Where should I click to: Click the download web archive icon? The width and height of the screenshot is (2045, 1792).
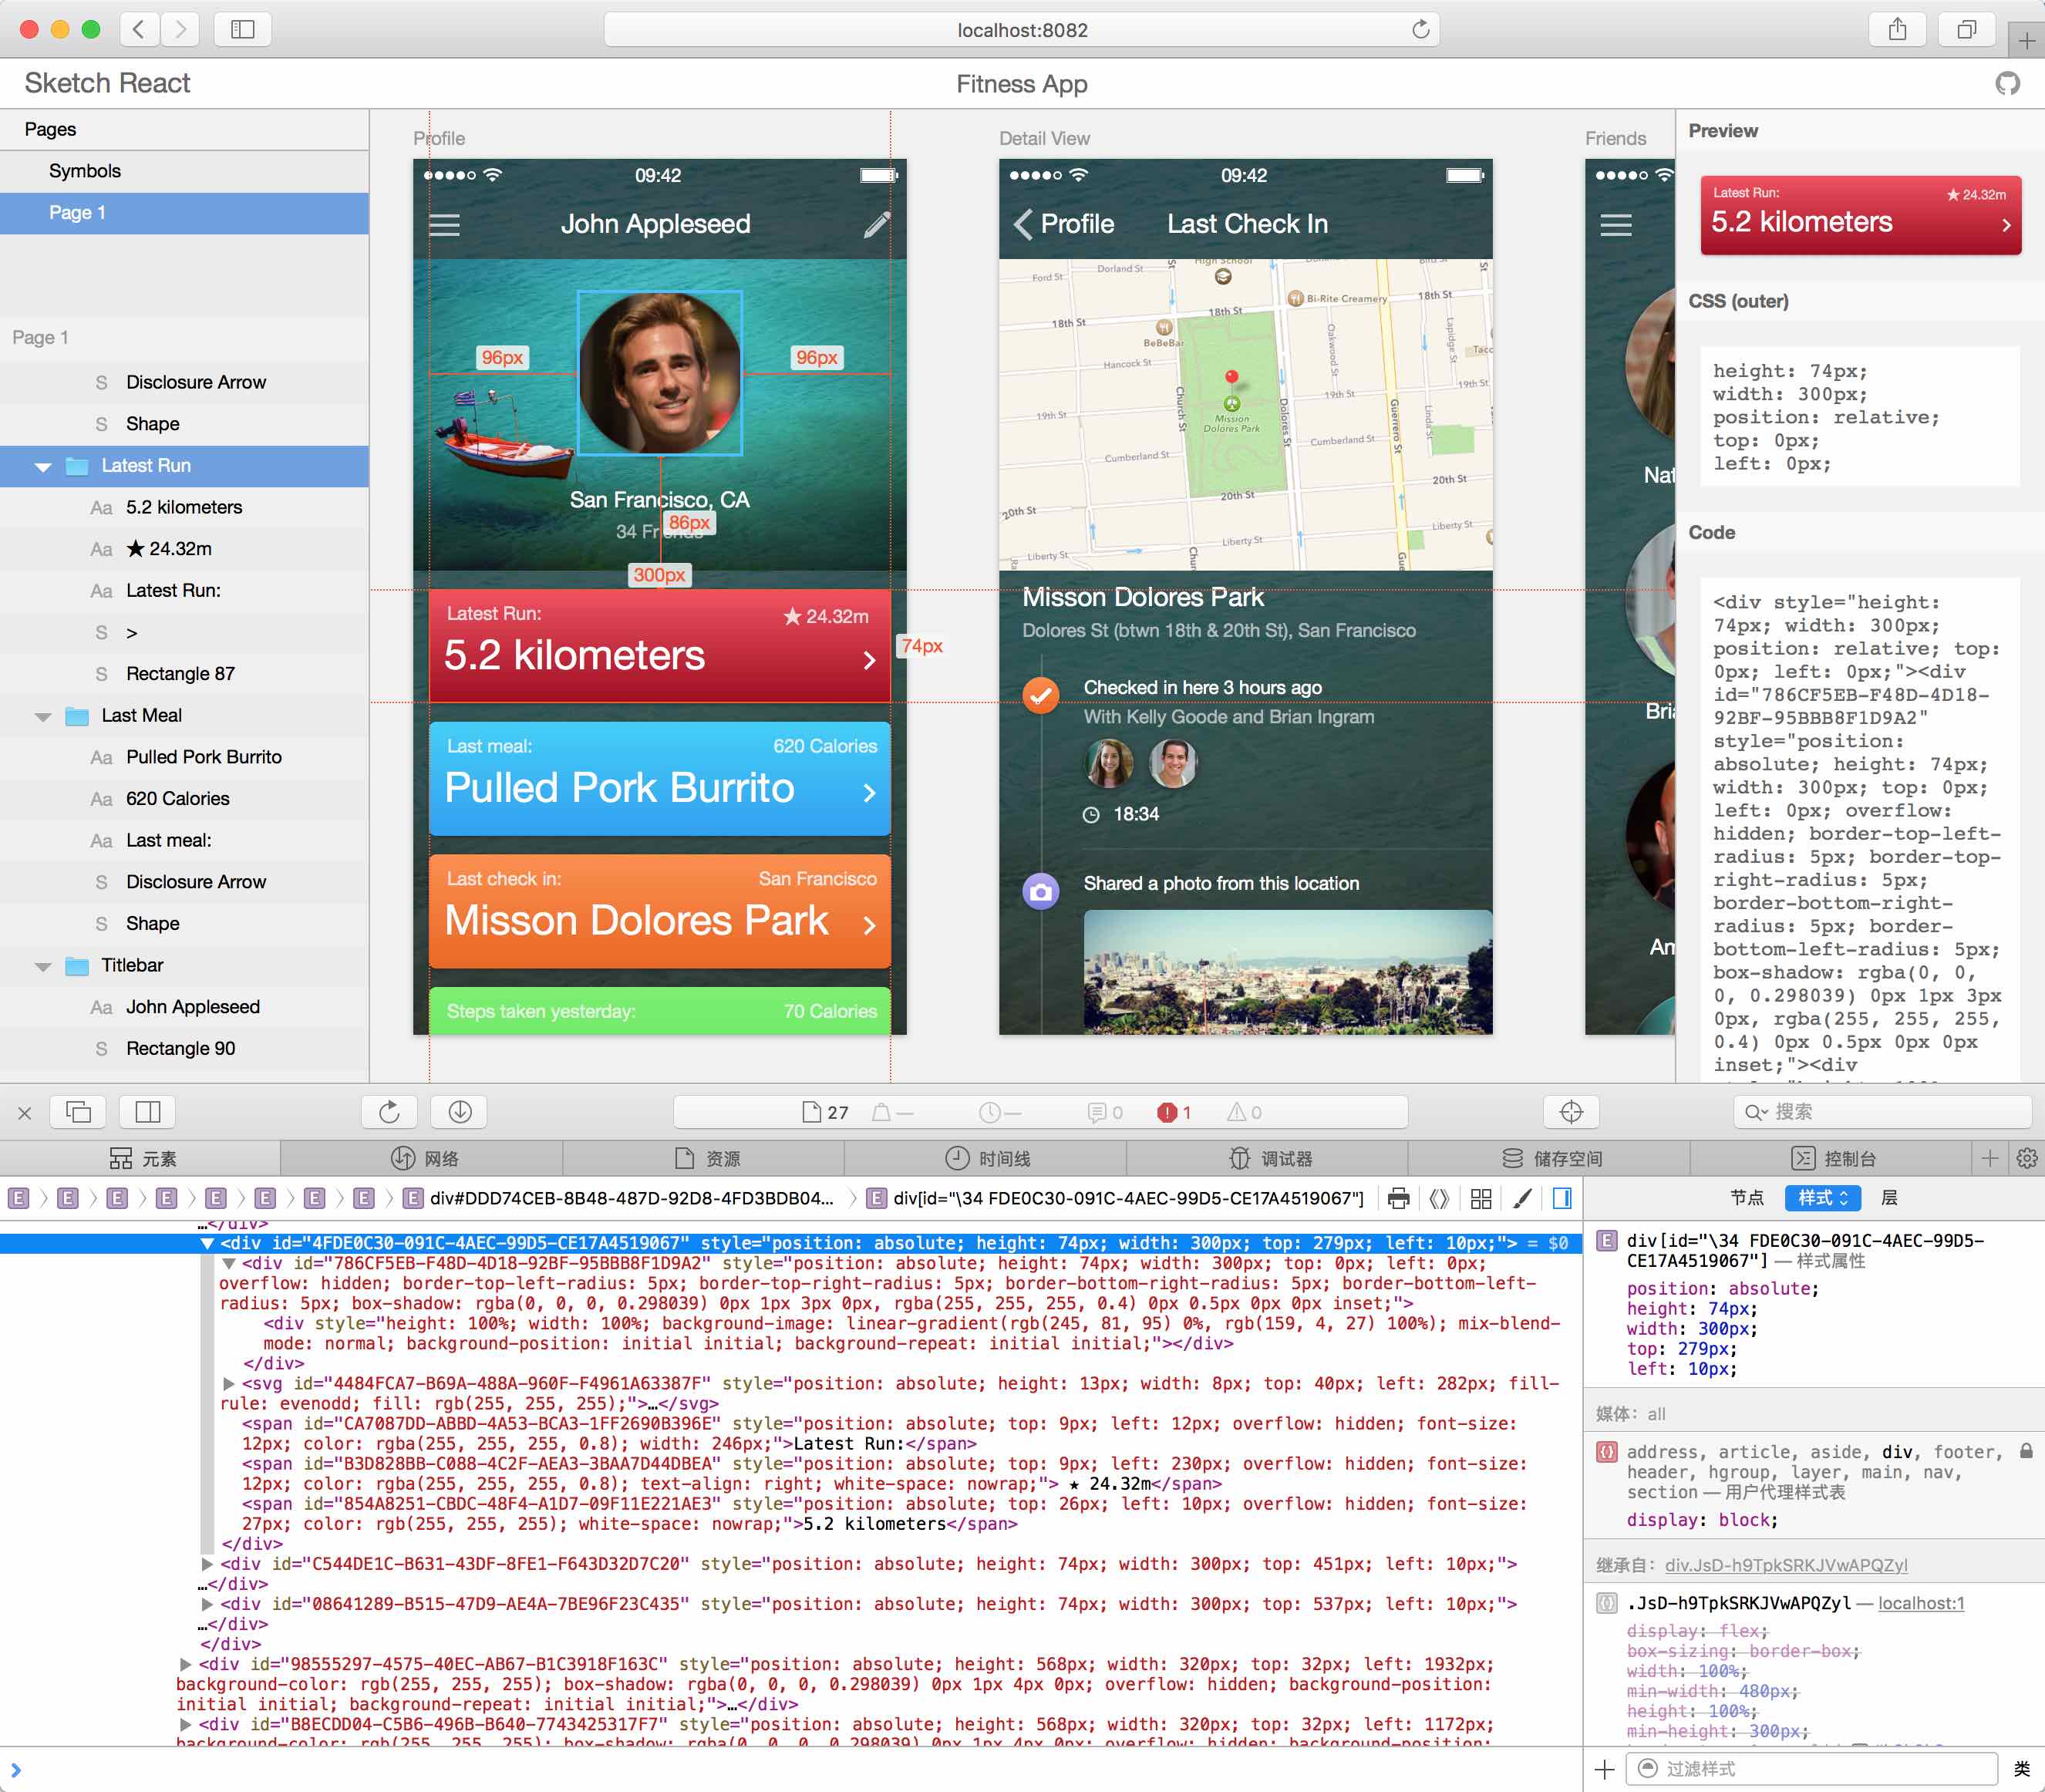click(460, 1112)
